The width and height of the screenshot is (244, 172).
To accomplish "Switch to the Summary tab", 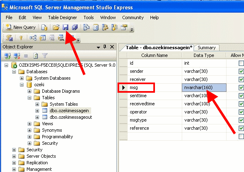I will [x=207, y=48].
